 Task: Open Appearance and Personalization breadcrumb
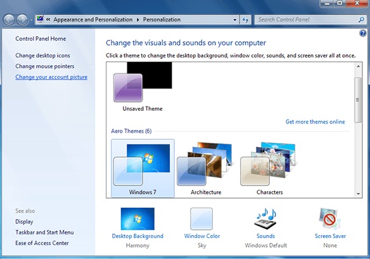click(92, 20)
